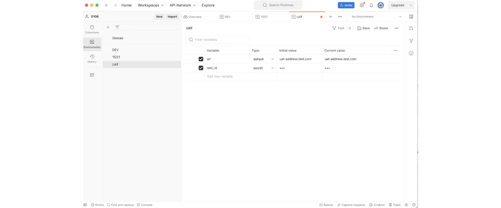Open the Console
Image resolution: width=501 pixels, height=208 pixels.
tap(145, 205)
